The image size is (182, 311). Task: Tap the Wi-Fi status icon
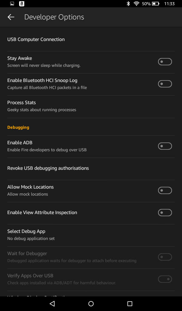pyautogui.click(x=136, y=4)
